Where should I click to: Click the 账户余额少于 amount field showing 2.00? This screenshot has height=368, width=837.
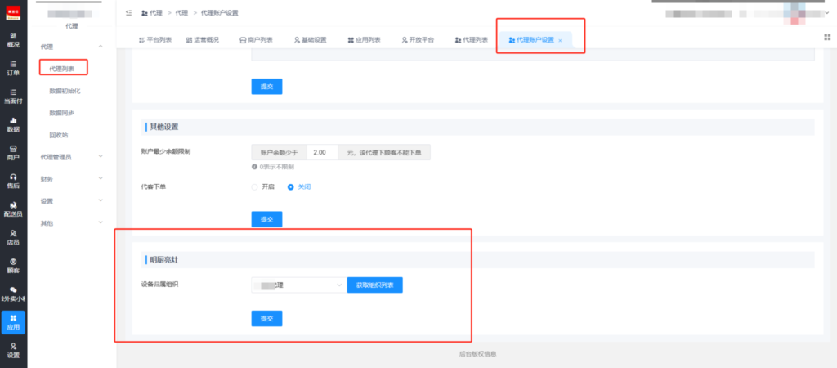322,152
